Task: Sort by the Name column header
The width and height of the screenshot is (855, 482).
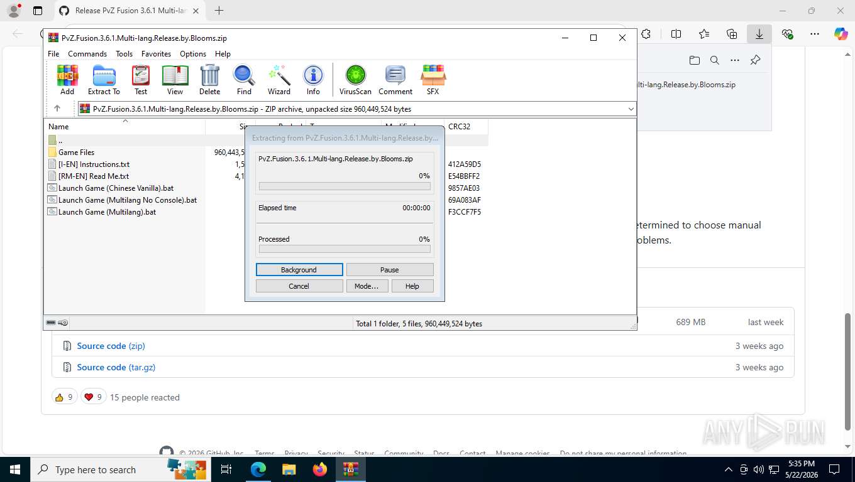Action: 124,126
